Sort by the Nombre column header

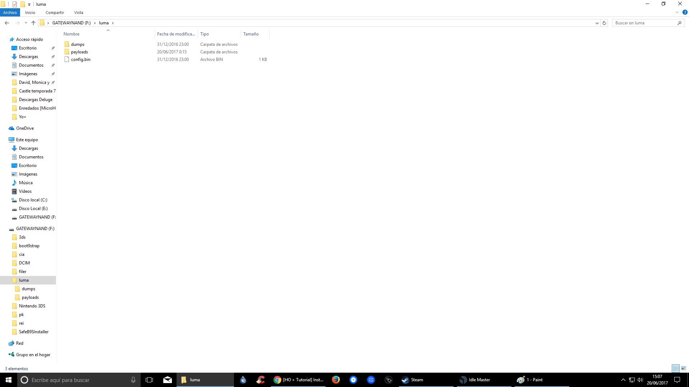click(x=71, y=34)
